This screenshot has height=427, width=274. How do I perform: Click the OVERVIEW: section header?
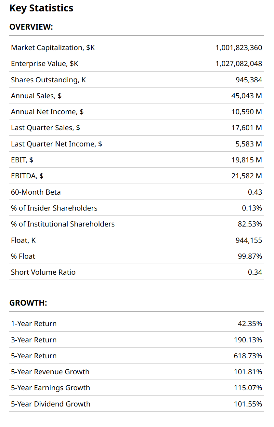pyautogui.click(x=31, y=27)
